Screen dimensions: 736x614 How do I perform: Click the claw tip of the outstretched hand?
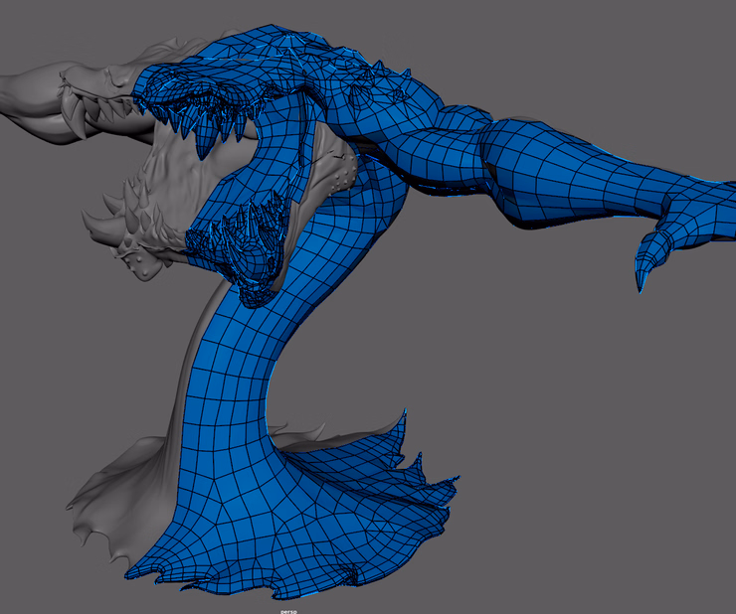(640, 284)
